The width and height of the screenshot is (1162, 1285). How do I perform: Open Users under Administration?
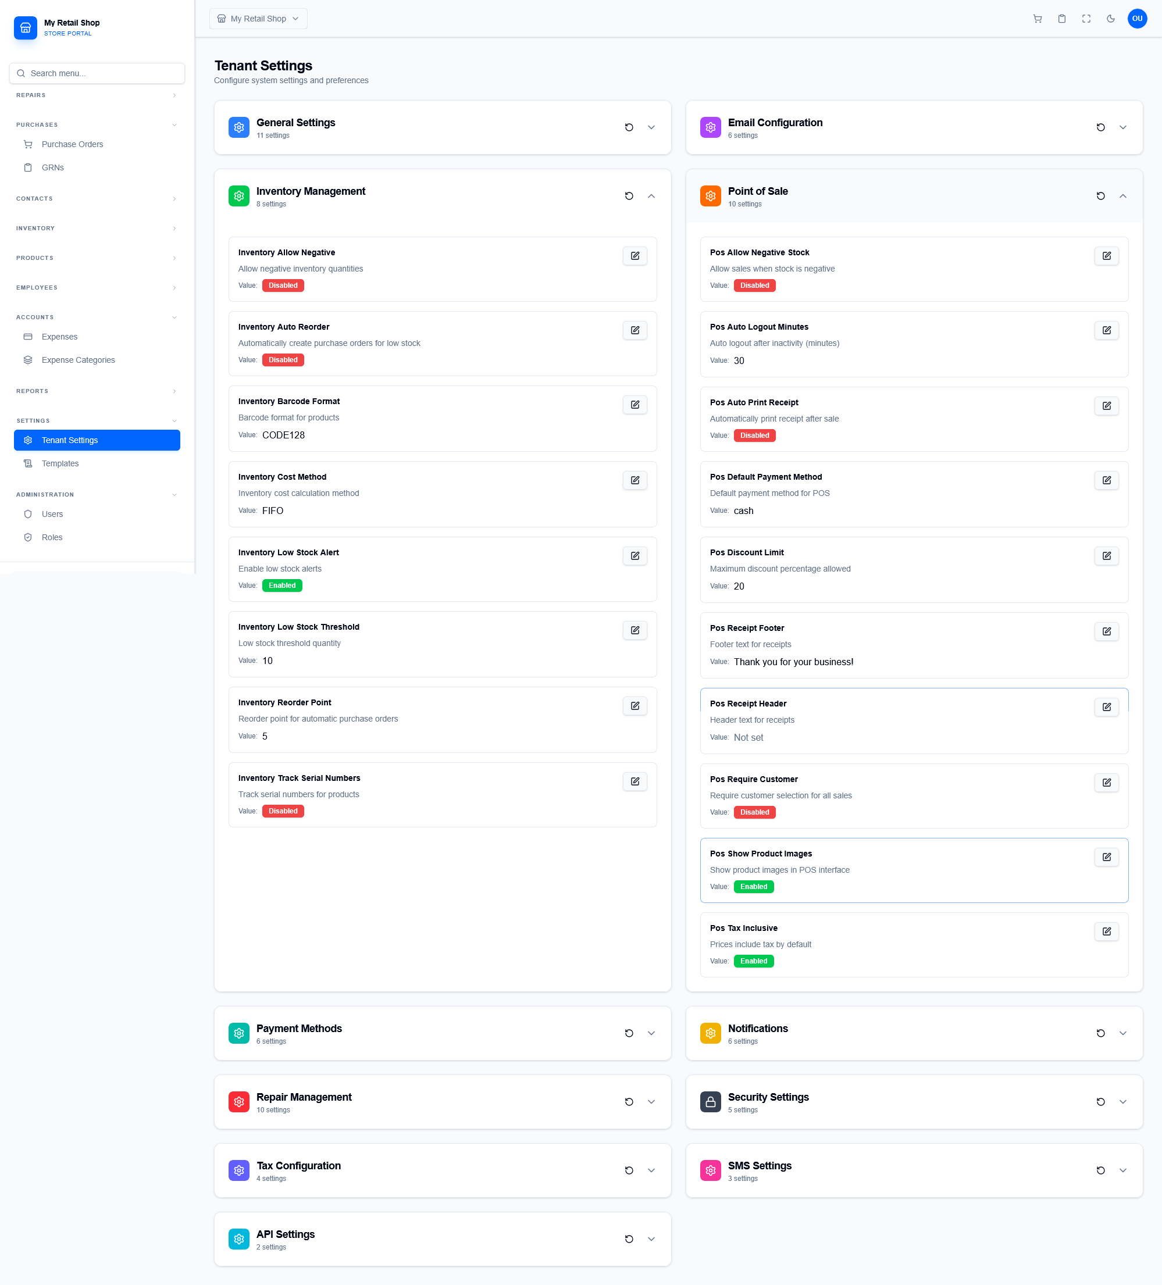pyautogui.click(x=97, y=515)
